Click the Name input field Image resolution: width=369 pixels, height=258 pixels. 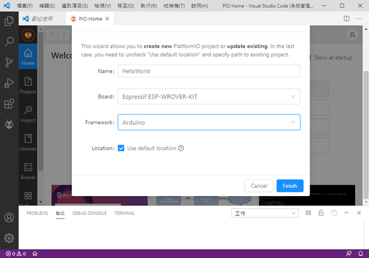pyautogui.click(x=209, y=71)
